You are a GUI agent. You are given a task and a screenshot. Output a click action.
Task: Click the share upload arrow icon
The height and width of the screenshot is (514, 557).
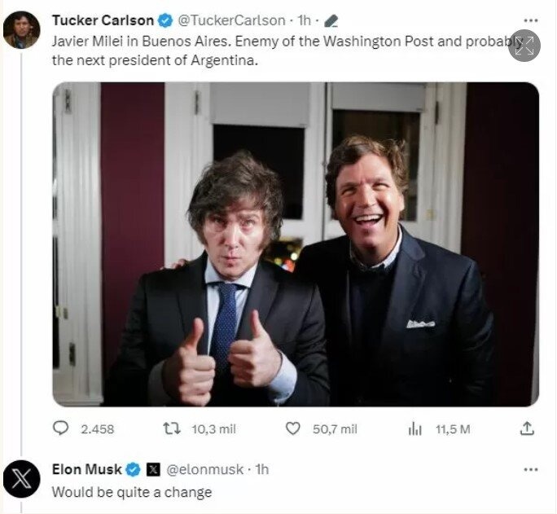coord(527,428)
